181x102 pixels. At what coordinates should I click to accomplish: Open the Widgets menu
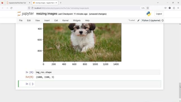(x=77, y=20)
